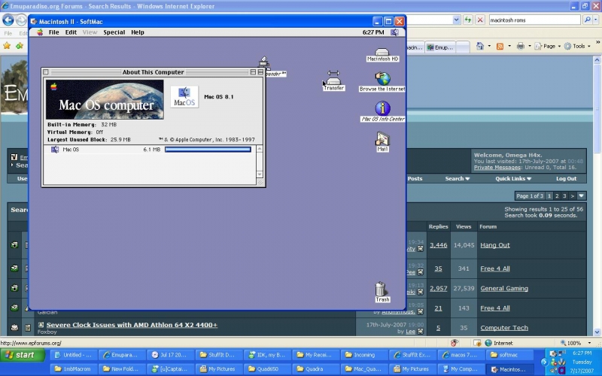
Task: Switch to the StuffIt Ex... taskbar item
Action: click(412, 355)
